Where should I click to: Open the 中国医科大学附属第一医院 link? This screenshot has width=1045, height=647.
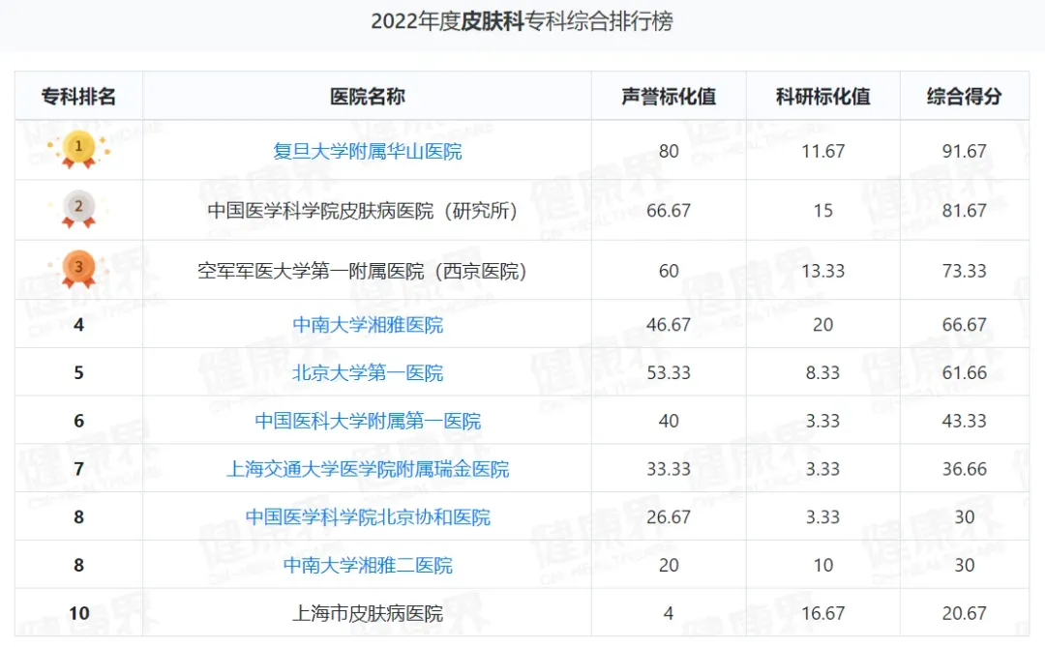pyautogui.click(x=368, y=421)
